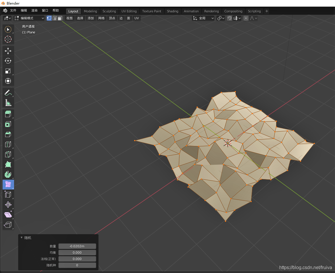Select the active Randomize/Smooth tool
Viewport: 335px width, 273px height.
[8, 185]
